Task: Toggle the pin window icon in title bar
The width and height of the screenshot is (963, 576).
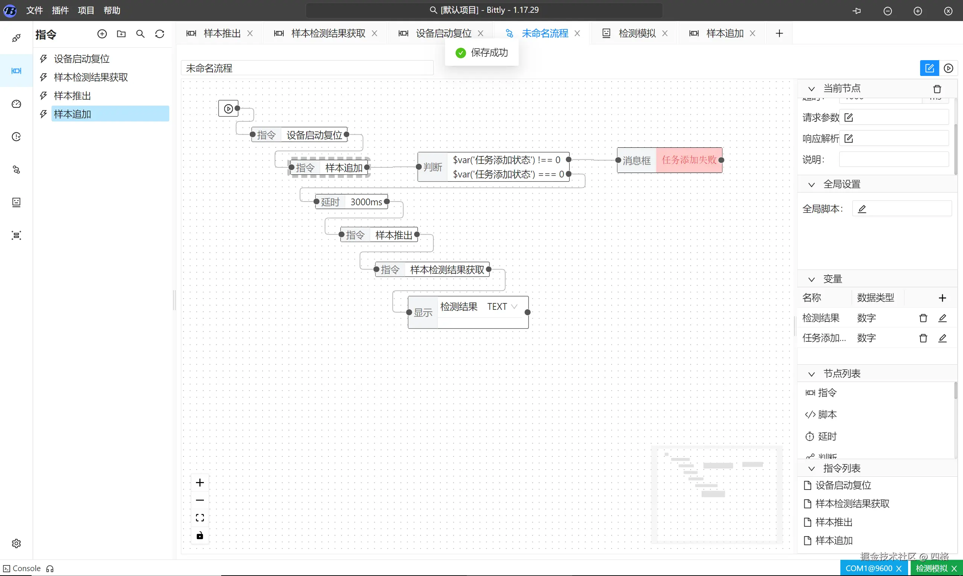Action: [857, 11]
